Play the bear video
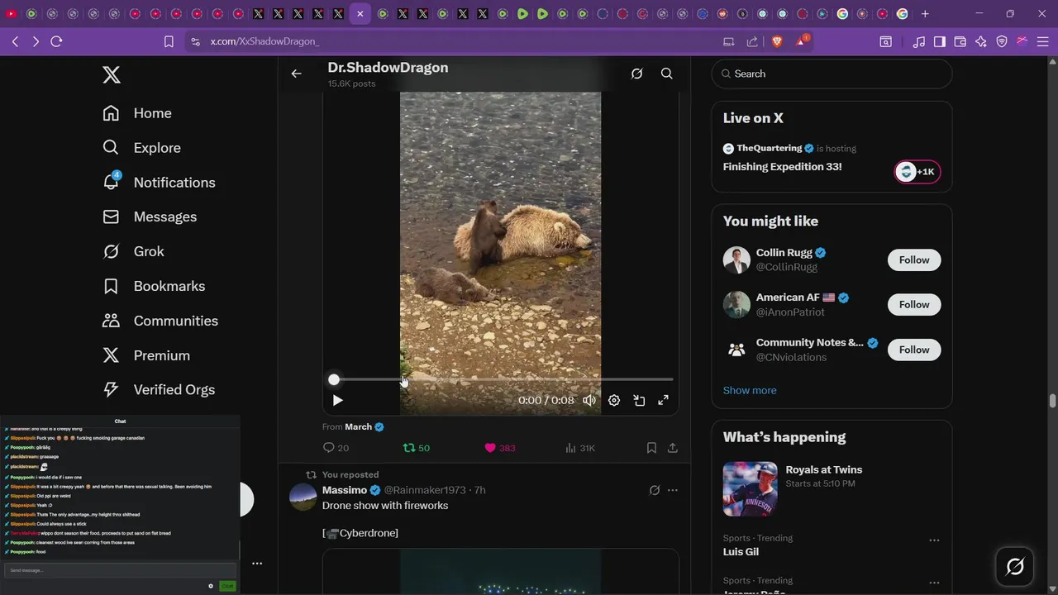1058x595 pixels. coord(337,400)
